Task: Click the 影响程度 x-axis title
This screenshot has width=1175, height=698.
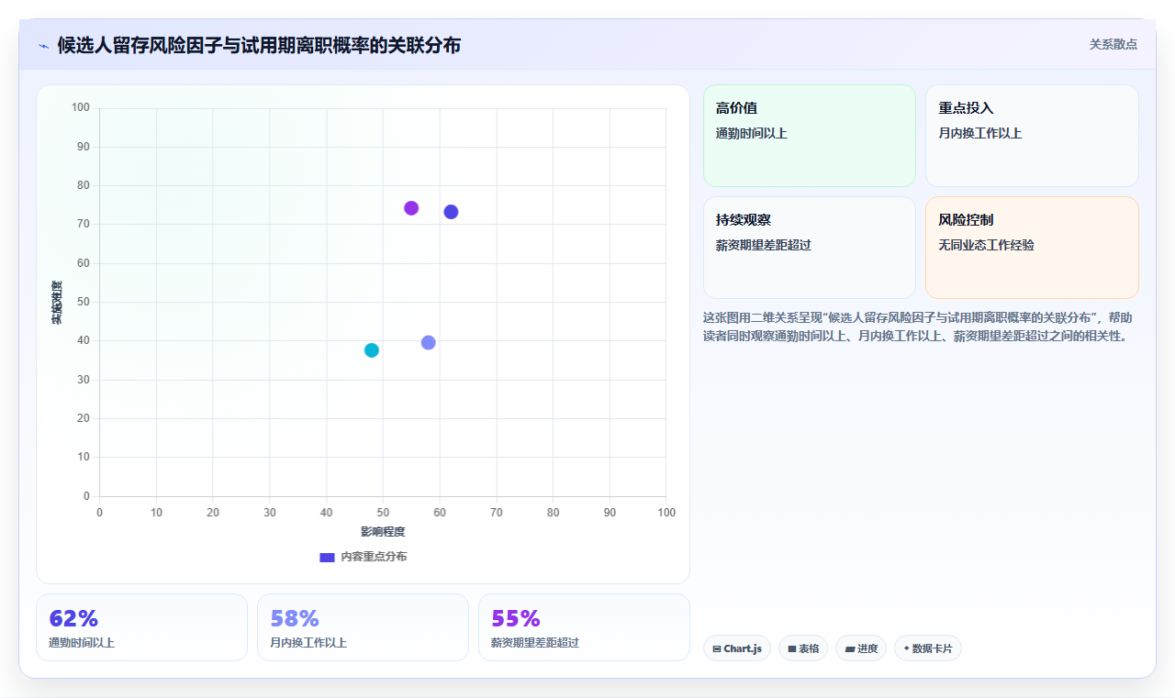Action: [x=383, y=532]
